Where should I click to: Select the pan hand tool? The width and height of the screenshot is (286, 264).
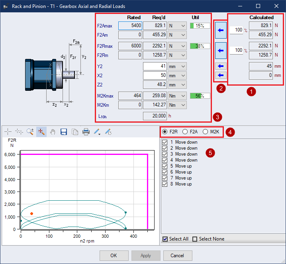coord(53,132)
